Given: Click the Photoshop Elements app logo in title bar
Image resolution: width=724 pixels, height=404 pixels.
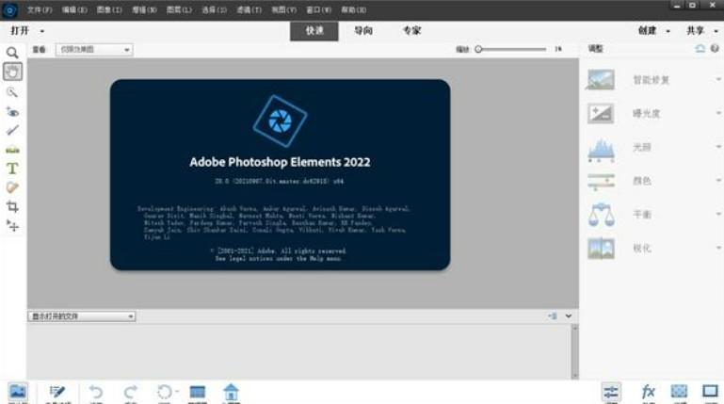Looking at the screenshot, I should 9,9.
